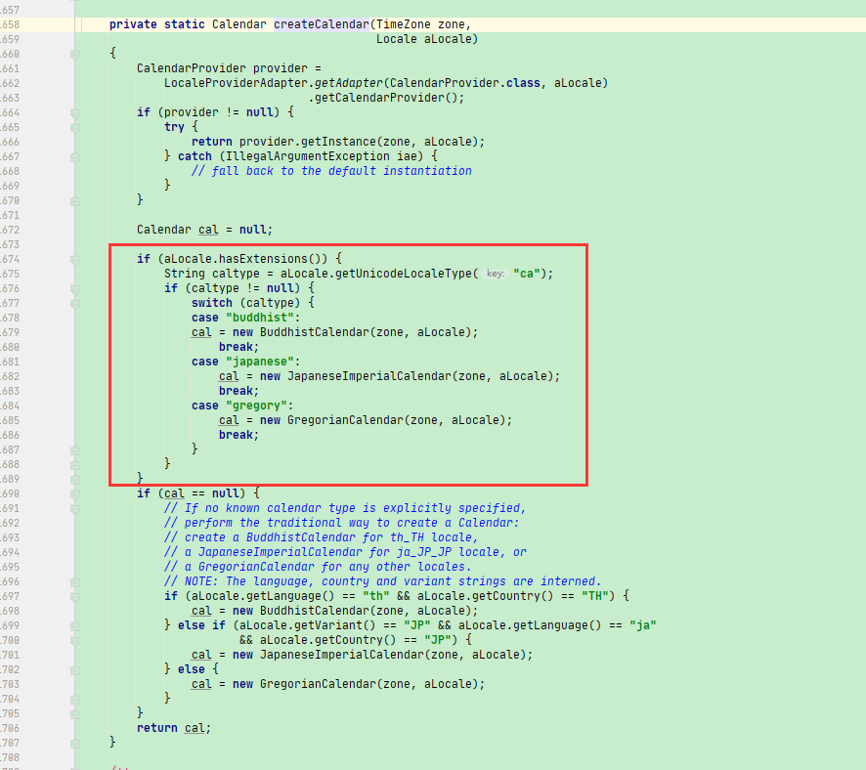Click line number 658 in the gutter

[x=10, y=24]
